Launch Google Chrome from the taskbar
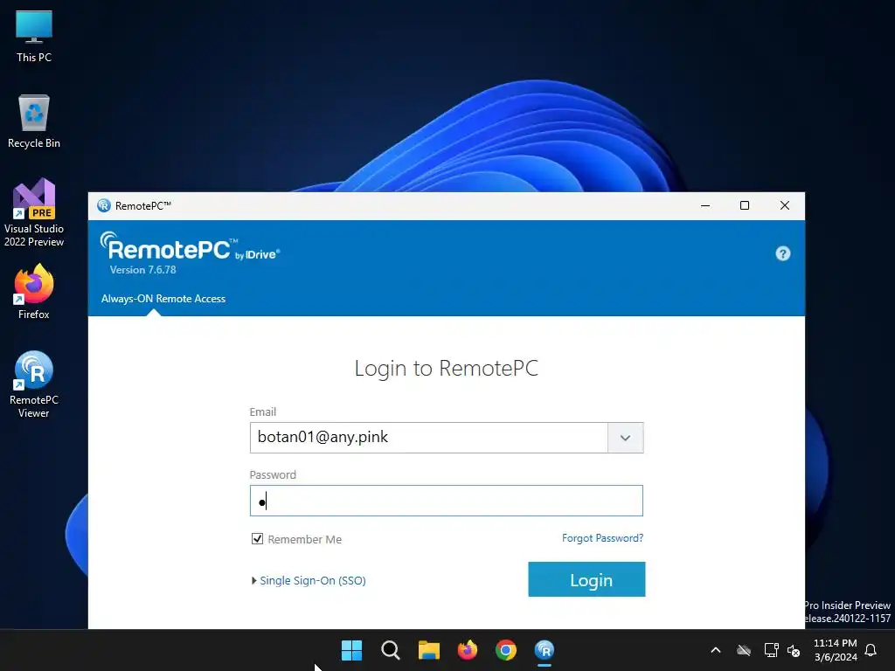Image resolution: width=895 pixels, height=671 pixels. [x=506, y=650]
